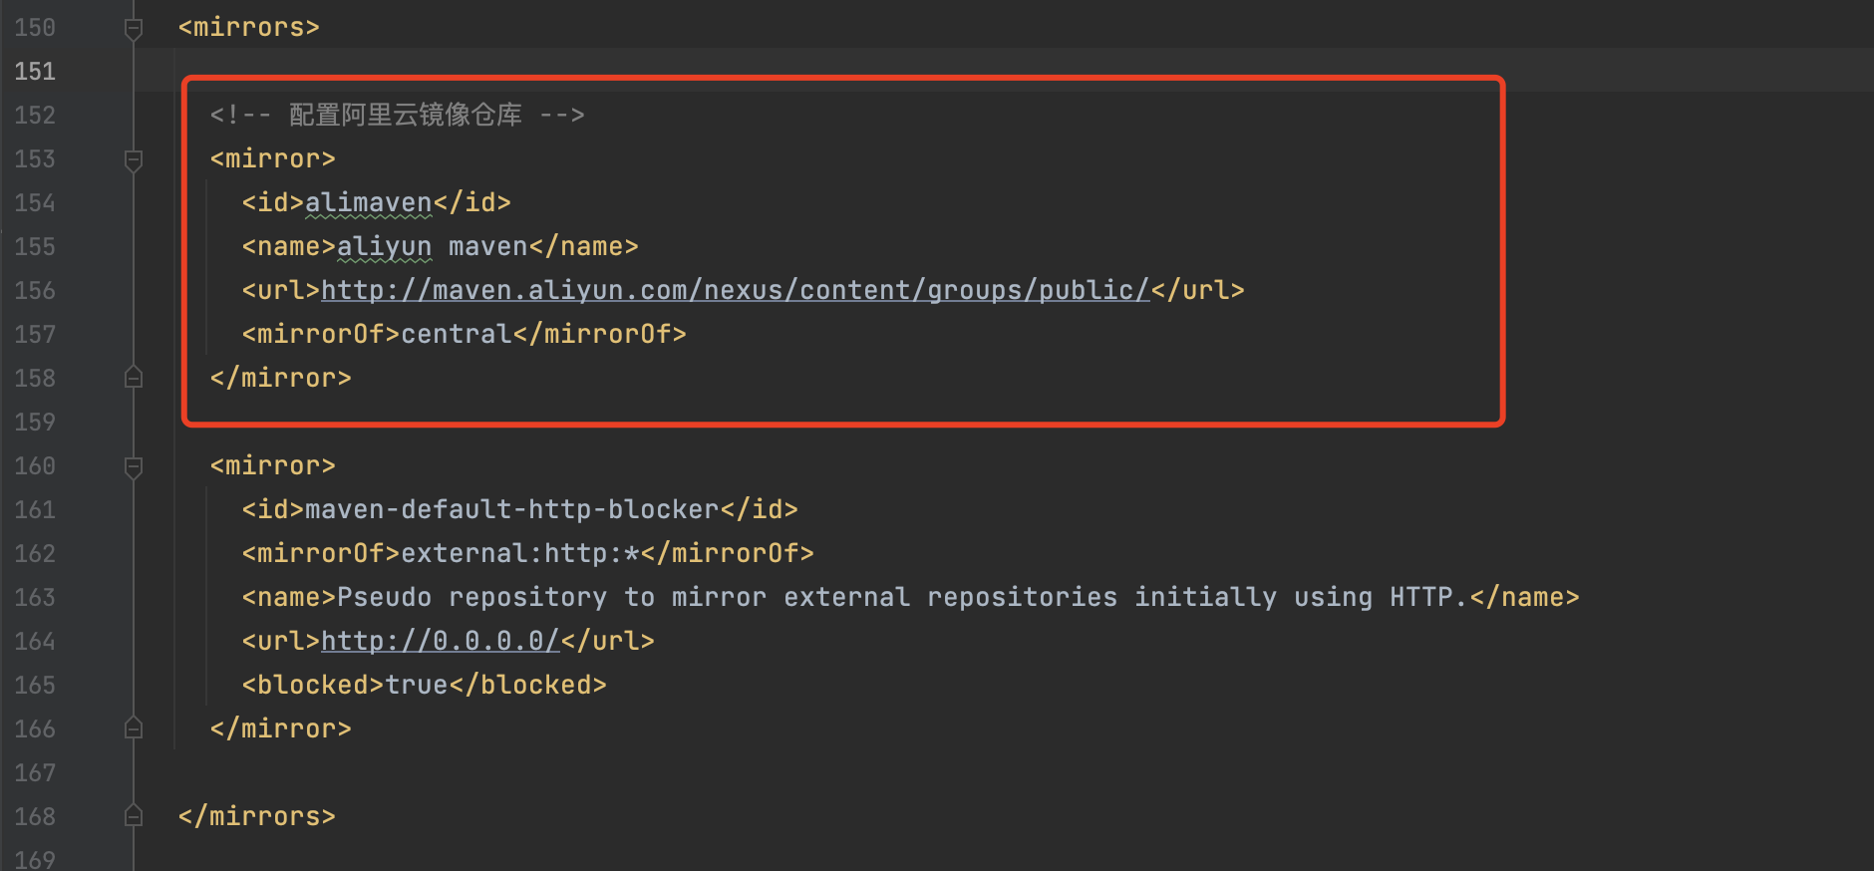Screen dimensions: 1874x871
Task: Click line number 168 in the gutter
Action: click(x=35, y=816)
